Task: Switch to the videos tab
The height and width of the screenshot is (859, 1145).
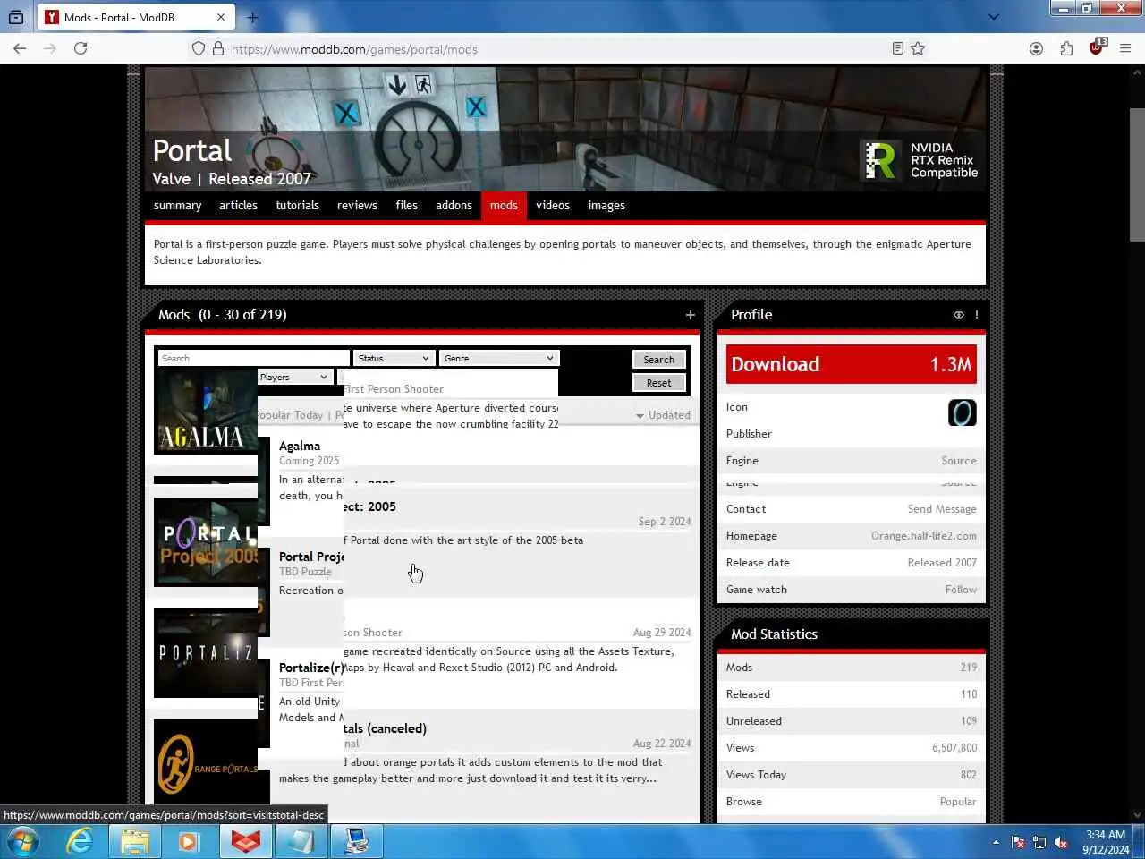Action: click(x=553, y=206)
